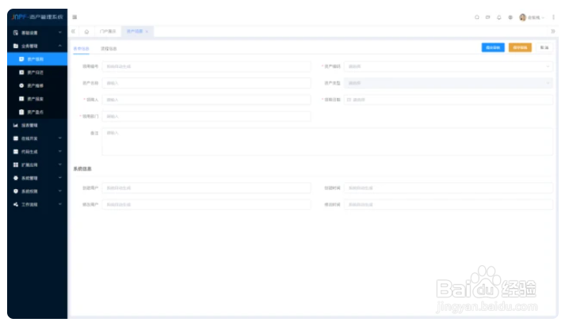Click the 创建用户 field
This screenshot has width=569, height=326.
click(x=207, y=188)
